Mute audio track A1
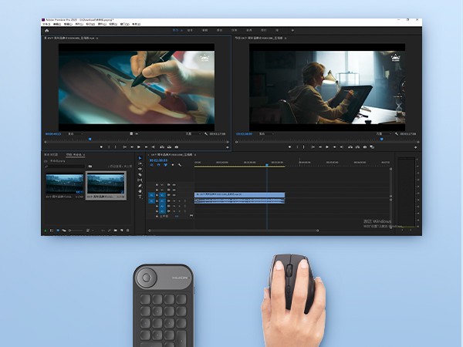 (x=174, y=201)
